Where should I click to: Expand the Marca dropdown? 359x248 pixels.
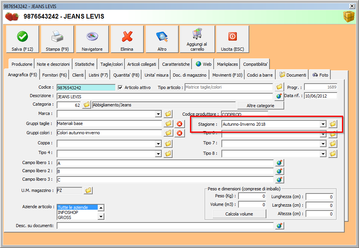point(158,114)
